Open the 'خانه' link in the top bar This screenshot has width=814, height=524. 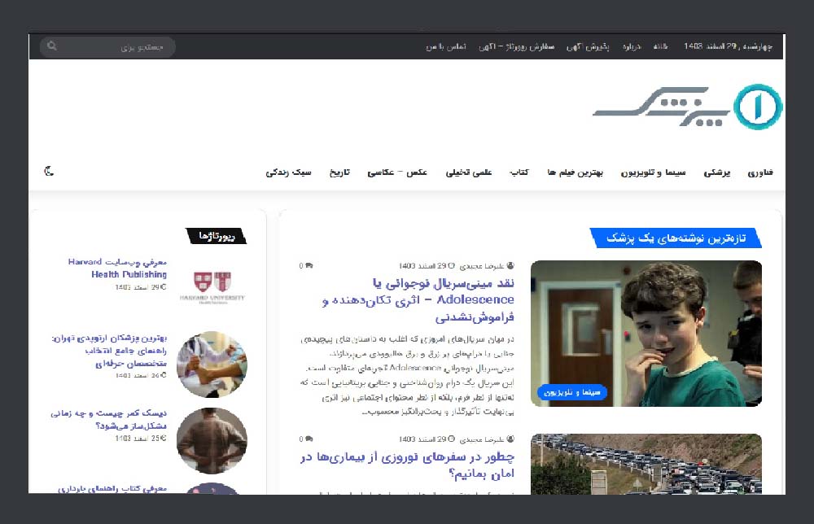(660, 46)
